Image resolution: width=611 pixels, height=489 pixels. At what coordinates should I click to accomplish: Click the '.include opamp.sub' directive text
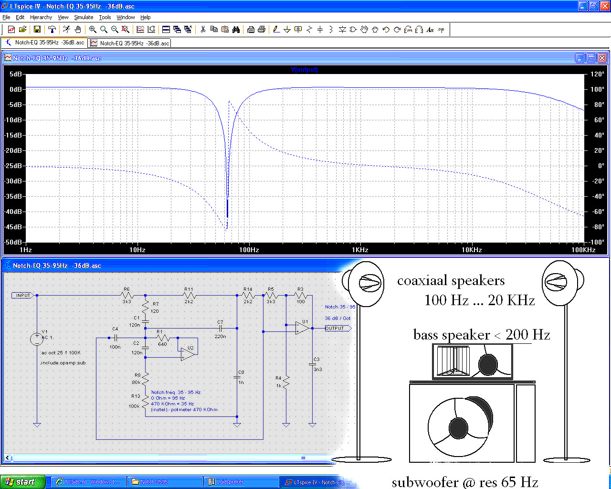tap(63, 363)
